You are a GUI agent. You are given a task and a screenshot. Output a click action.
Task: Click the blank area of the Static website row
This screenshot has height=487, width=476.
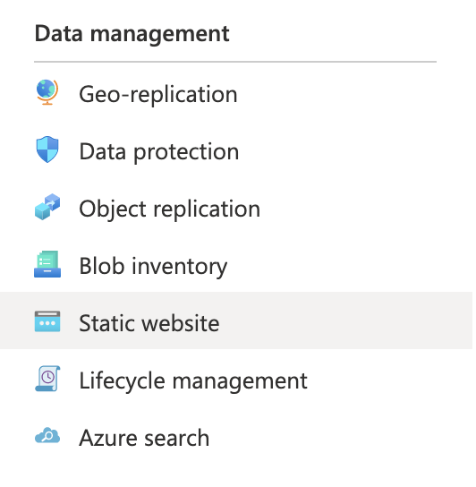coord(344,320)
